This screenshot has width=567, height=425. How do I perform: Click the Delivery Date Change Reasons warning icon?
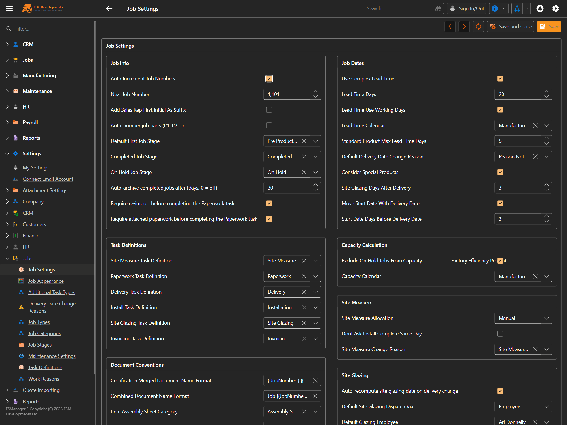[x=21, y=307]
